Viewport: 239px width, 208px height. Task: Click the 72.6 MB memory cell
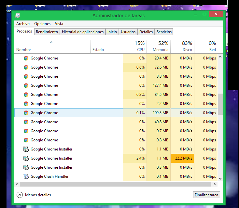pos(159,67)
